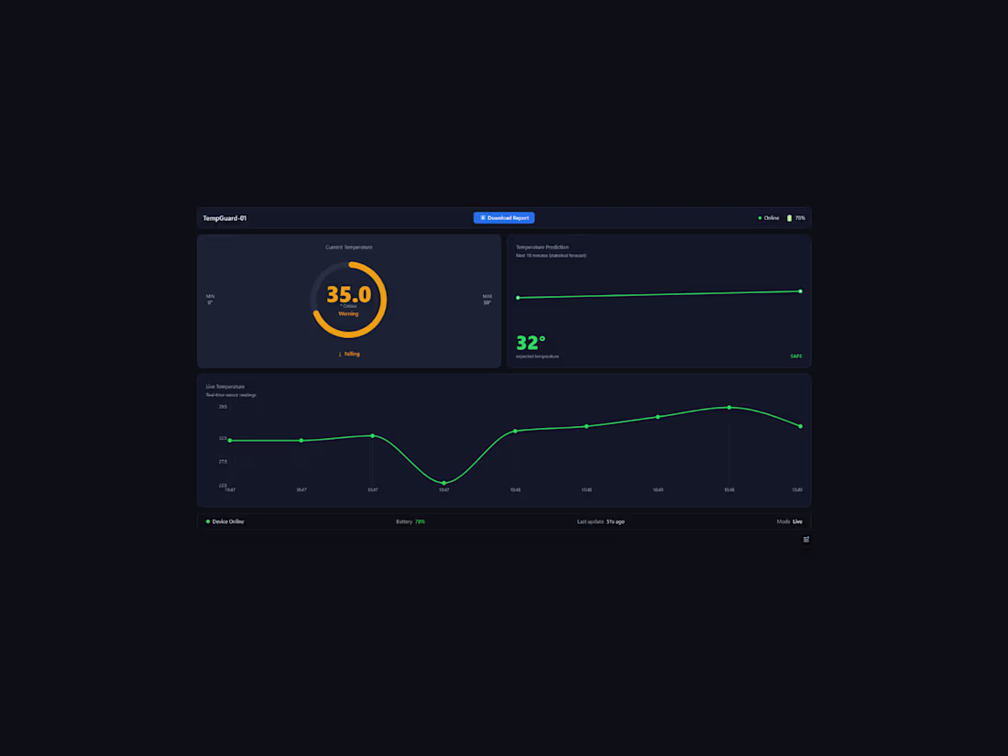The height and width of the screenshot is (756, 1008).
Task: Click the 78% text in the header
Action: (x=800, y=218)
